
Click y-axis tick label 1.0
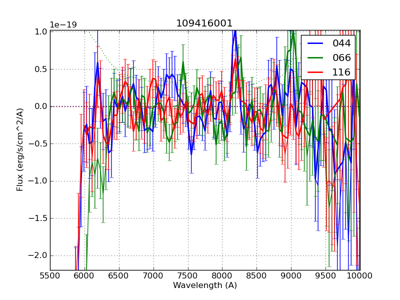coord(41,31)
